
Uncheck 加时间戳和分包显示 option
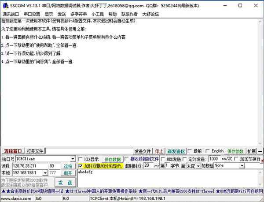click(81, 166)
